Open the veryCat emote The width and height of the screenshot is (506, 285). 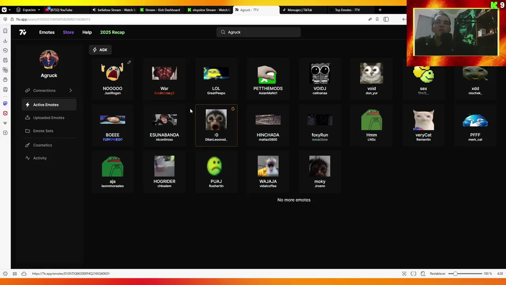423,125
